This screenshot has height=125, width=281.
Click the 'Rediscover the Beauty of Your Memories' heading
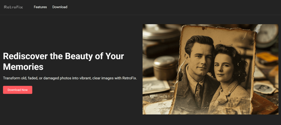tap(64, 62)
